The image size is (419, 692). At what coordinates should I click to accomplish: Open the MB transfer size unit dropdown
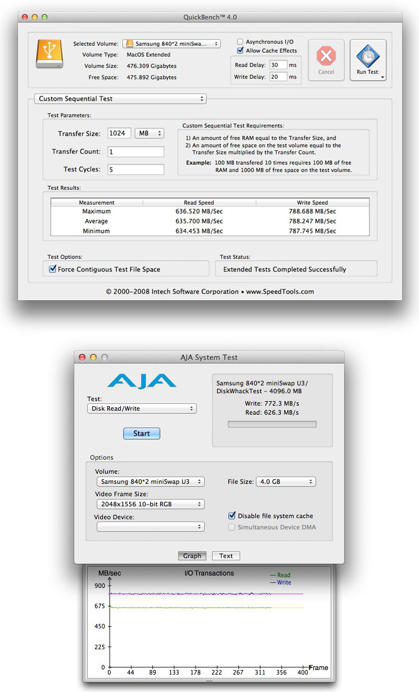coord(149,133)
